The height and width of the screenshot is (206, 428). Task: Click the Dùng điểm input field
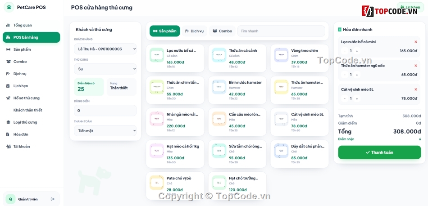105,110
